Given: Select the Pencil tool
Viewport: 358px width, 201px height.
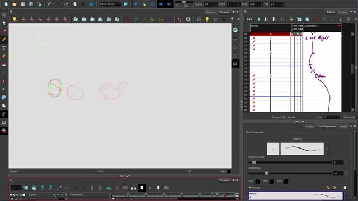Looking at the screenshot, I should tap(4, 40).
